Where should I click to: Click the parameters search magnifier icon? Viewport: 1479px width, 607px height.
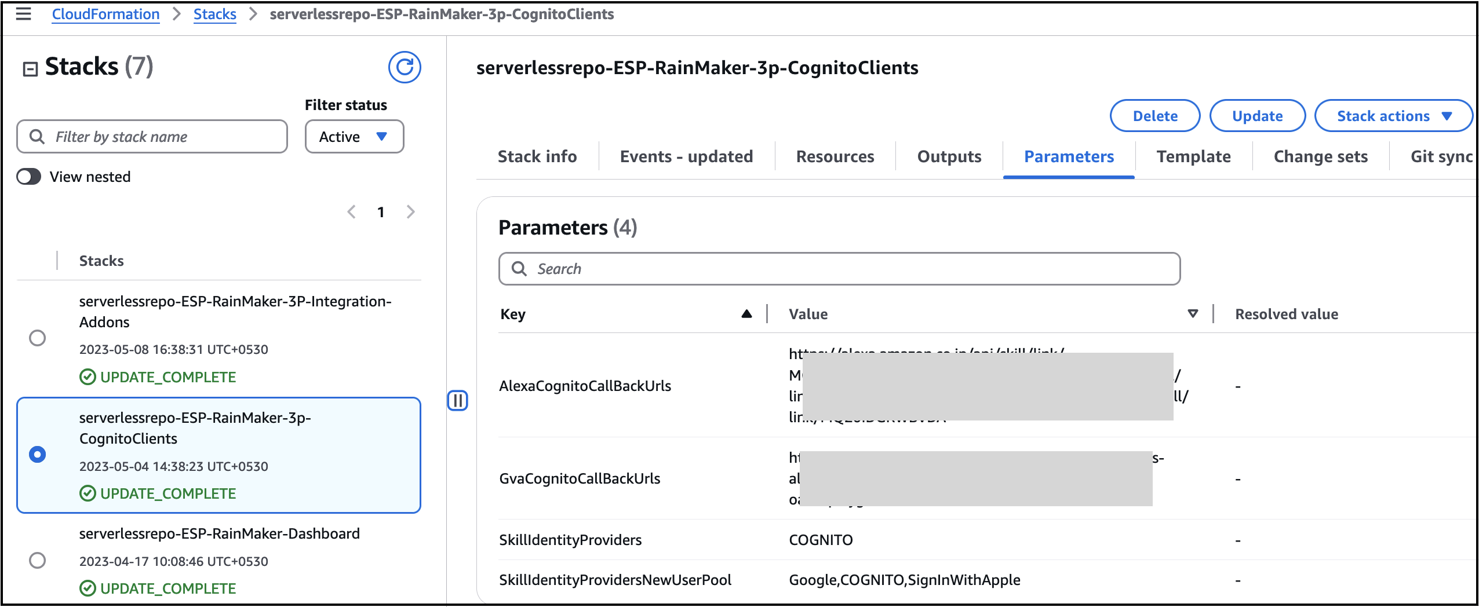coord(519,269)
